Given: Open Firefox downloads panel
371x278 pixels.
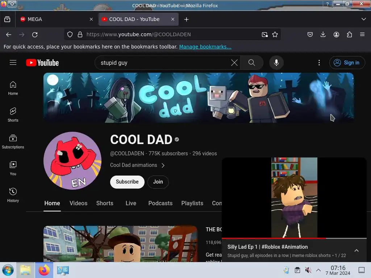Looking at the screenshot, I should (x=323, y=34).
